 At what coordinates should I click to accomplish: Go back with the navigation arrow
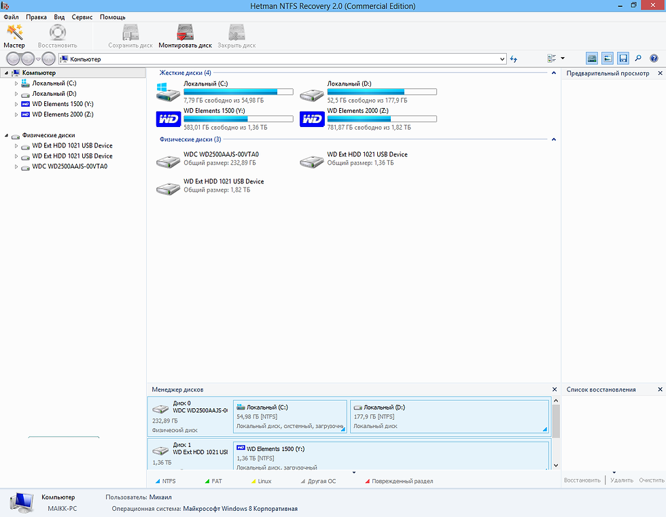click(x=13, y=58)
